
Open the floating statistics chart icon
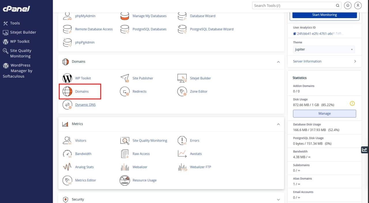[365, 150]
